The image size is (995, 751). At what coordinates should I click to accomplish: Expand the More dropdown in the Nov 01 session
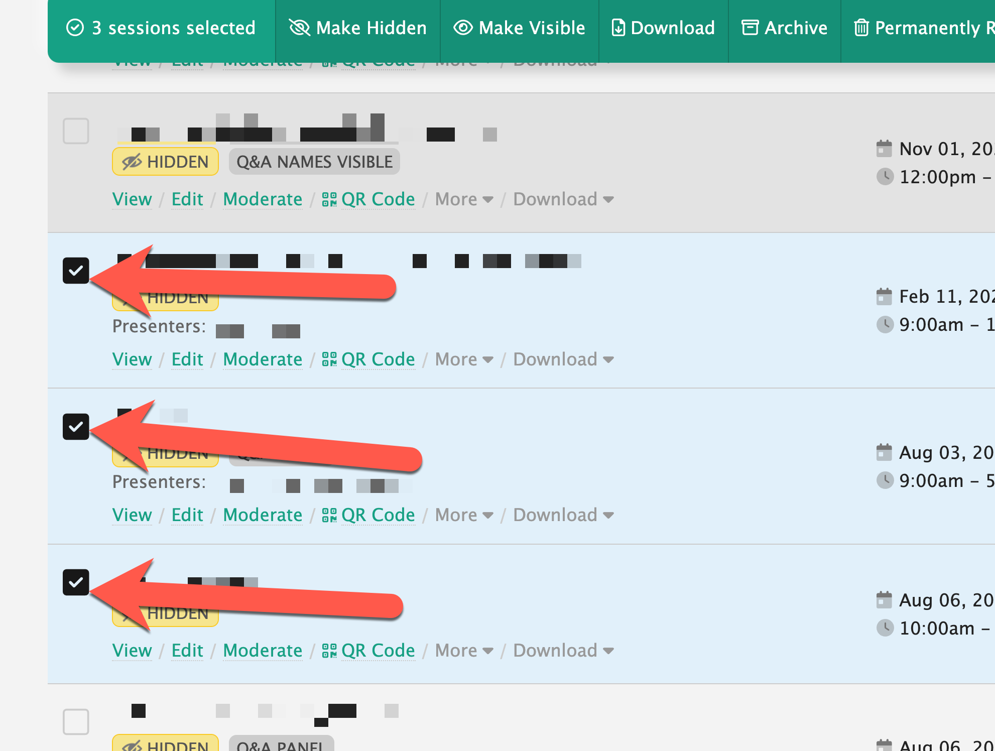point(464,200)
